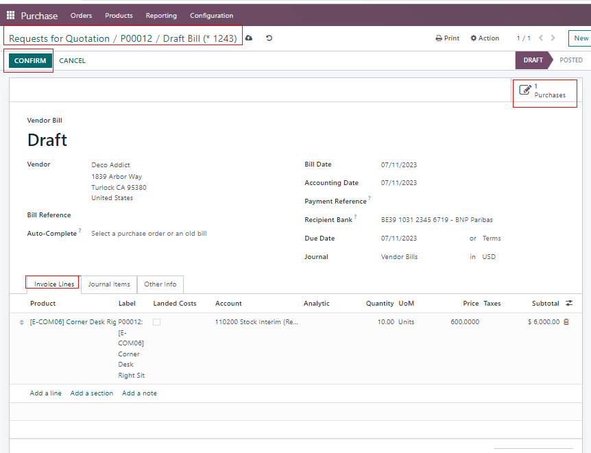Image resolution: width=591 pixels, height=453 pixels.
Task: Click the cloud save icon
Action: (248, 38)
